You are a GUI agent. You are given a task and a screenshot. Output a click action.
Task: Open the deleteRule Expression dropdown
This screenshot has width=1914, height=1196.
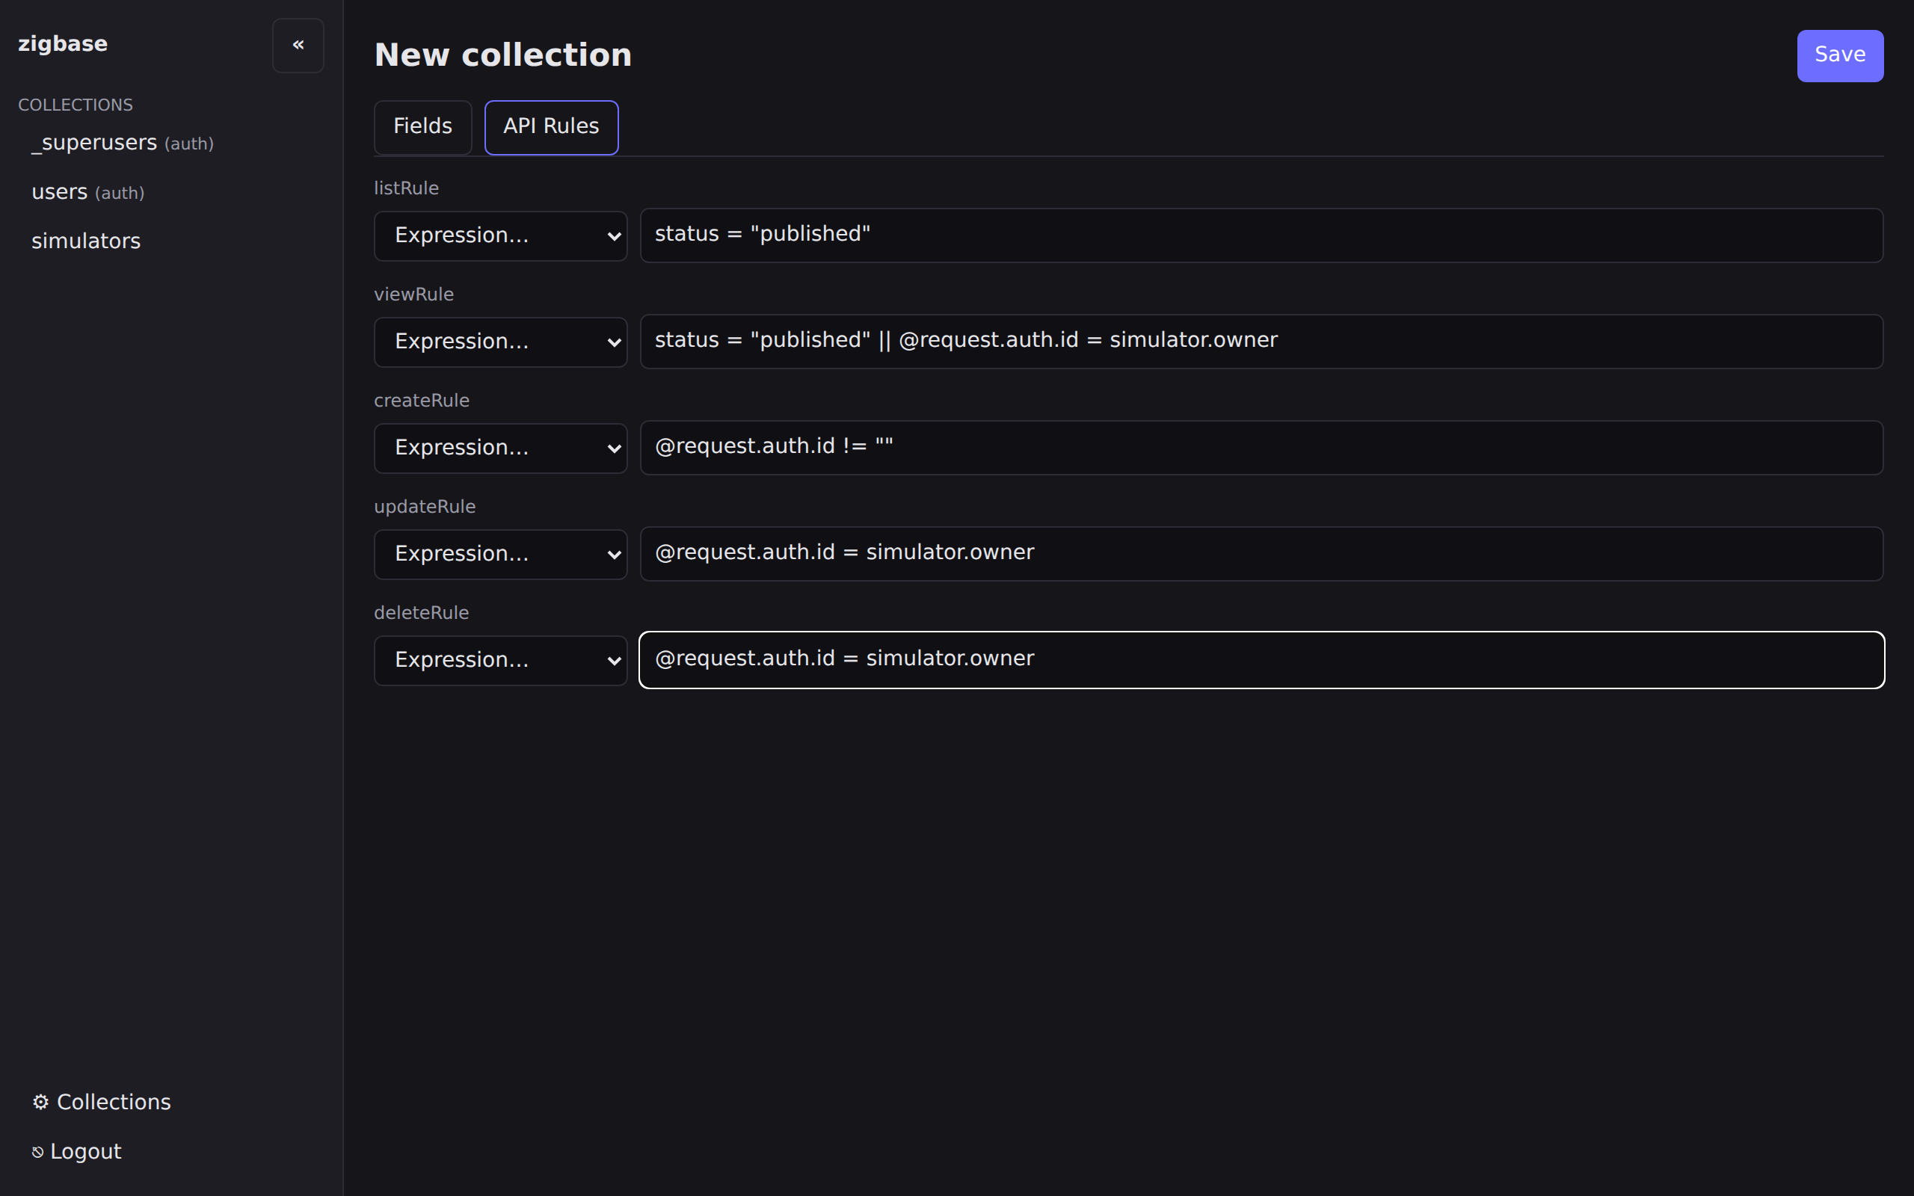[501, 660]
